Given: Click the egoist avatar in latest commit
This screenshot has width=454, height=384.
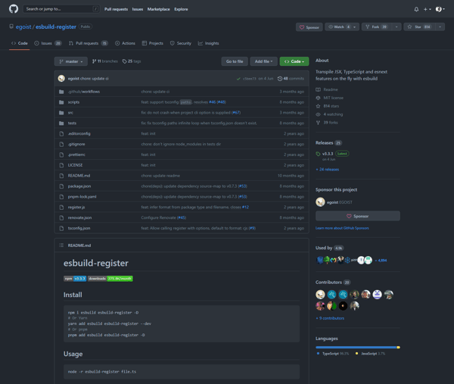Looking at the screenshot, I should click(x=61, y=79).
